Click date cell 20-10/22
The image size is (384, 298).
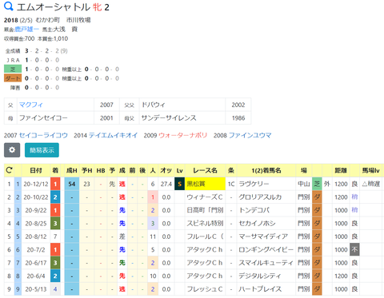tap(36, 197)
